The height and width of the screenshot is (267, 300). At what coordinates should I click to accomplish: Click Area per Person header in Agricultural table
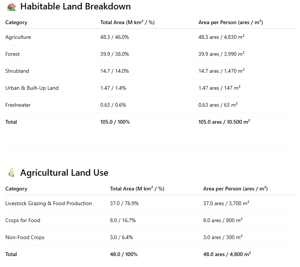(235, 189)
